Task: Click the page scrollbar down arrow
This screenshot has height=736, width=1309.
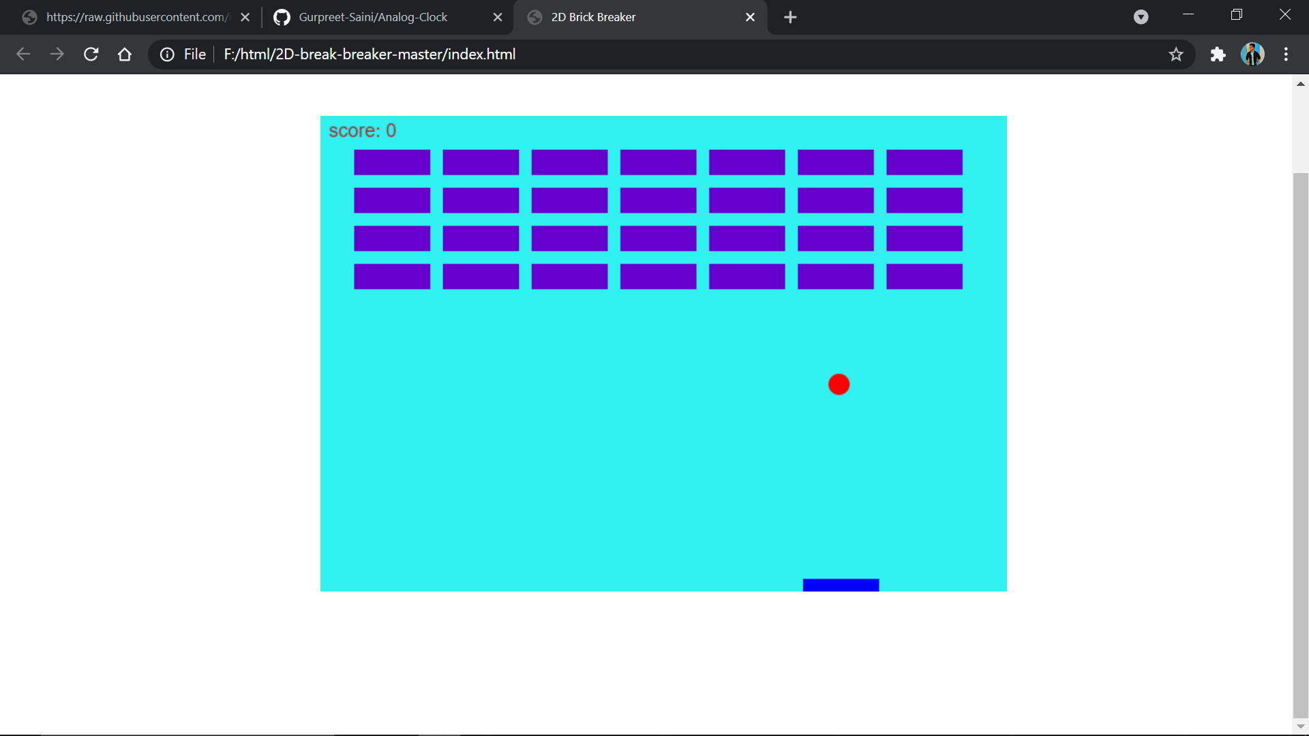Action: (x=1300, y=726)
